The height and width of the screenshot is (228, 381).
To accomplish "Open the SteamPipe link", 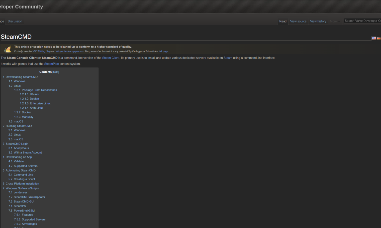I will pyautogui.click(x=51, y=64).
